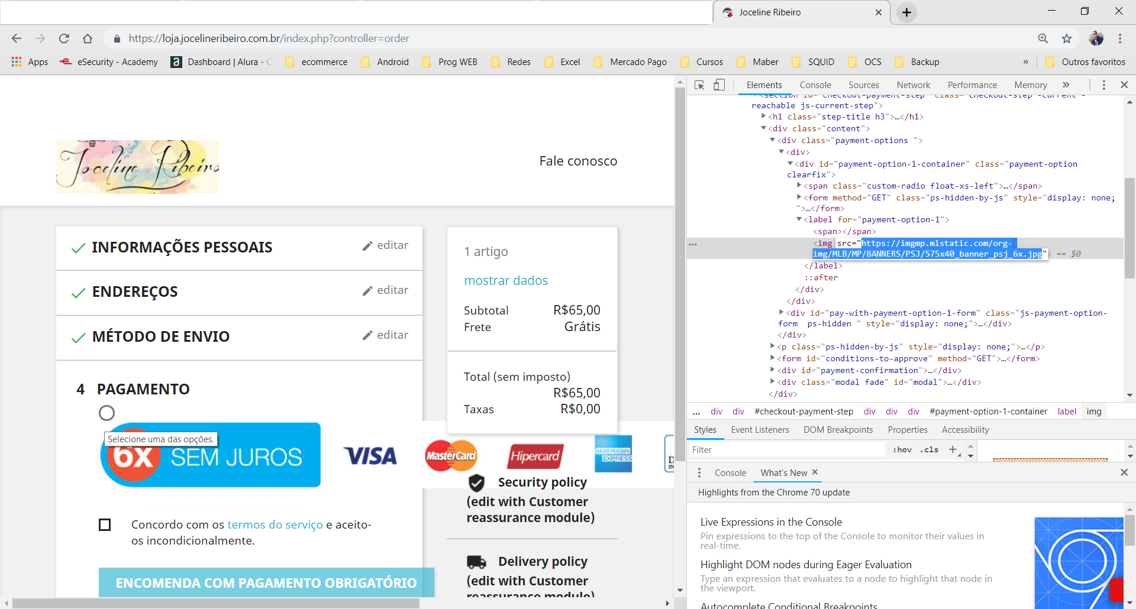Expand the modal fade div node
Image resolution: width=1136 pixels, height=609 pixels.
click(773, 381)
